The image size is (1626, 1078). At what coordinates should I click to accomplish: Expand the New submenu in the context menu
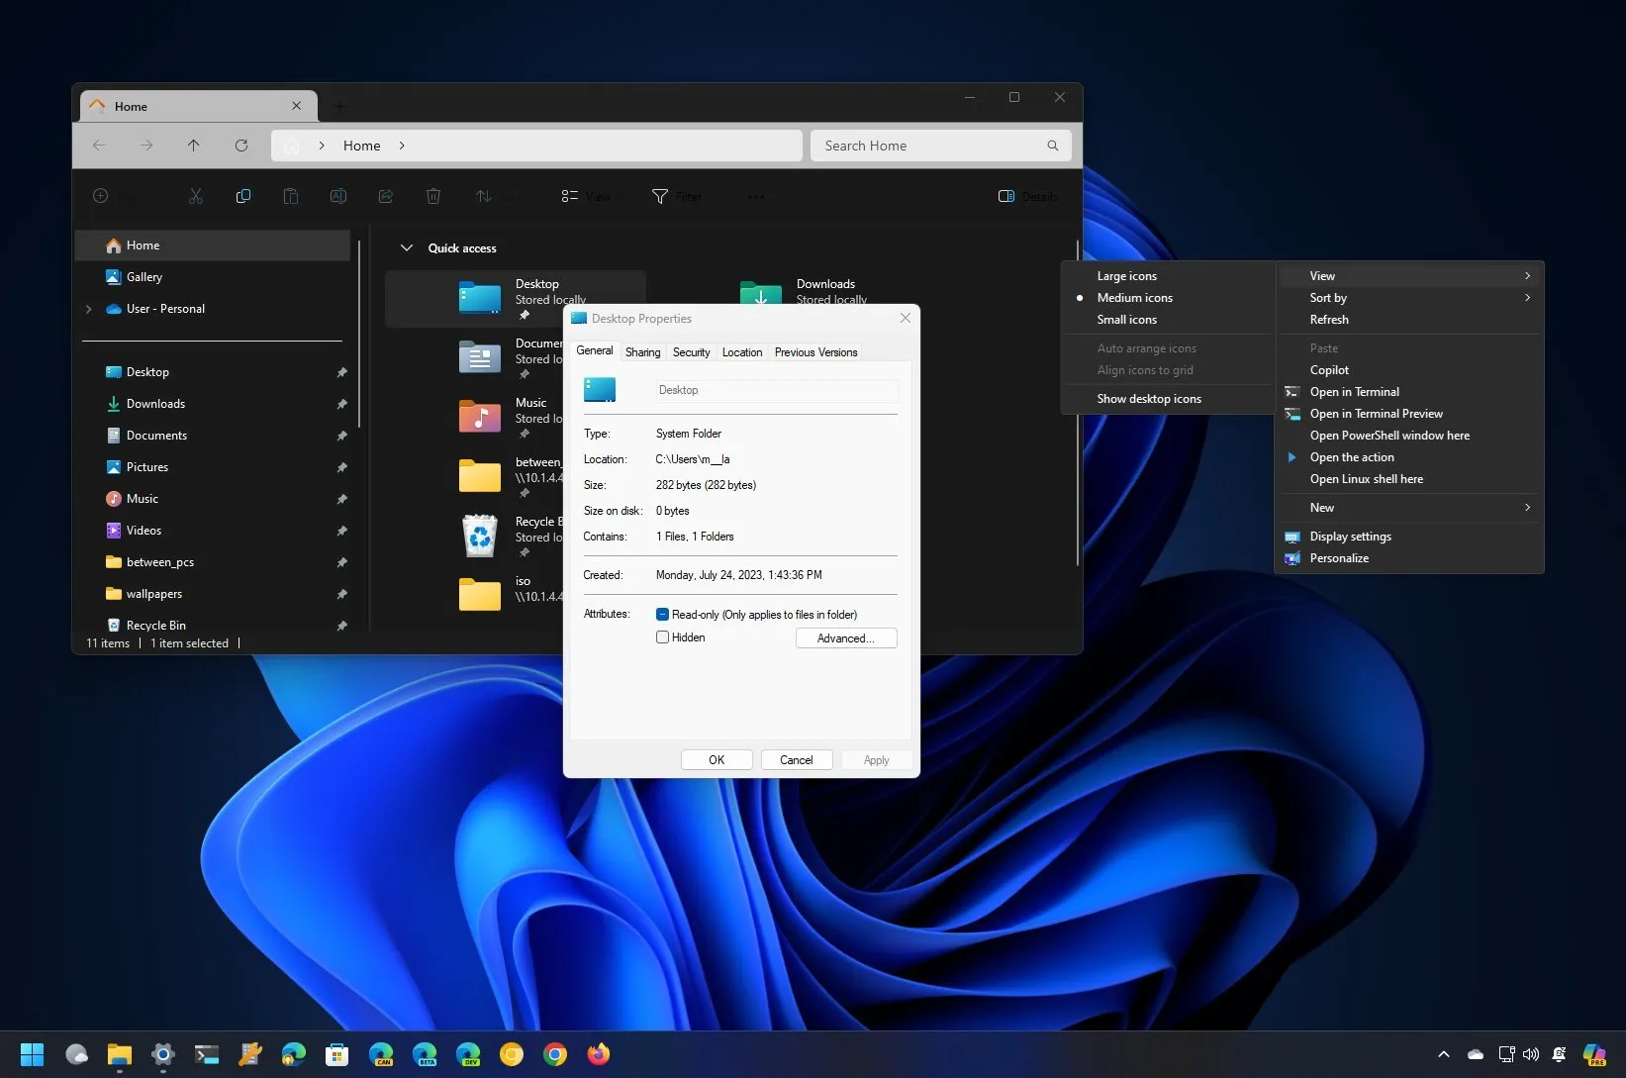pos(1322,507)
